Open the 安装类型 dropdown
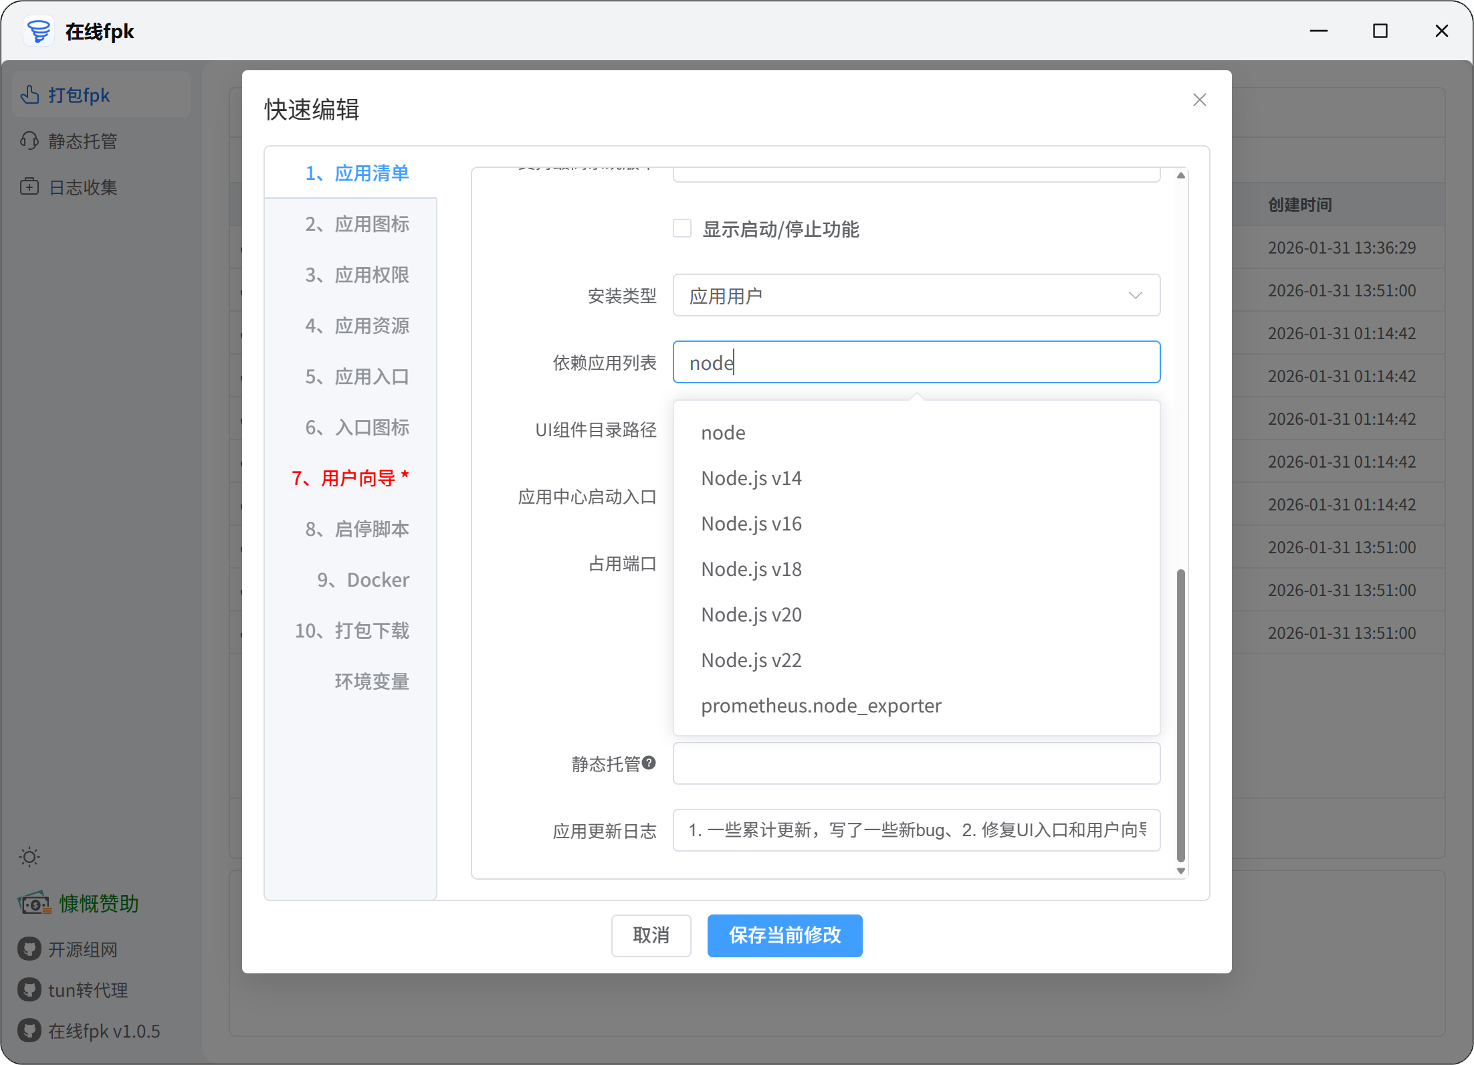The width and height of the screenshot is (1474, 1065). coord(916,295)
